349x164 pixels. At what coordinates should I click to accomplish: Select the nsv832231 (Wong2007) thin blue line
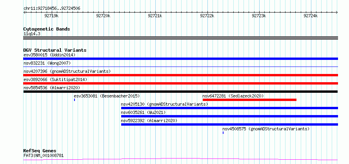coord(180,67)
